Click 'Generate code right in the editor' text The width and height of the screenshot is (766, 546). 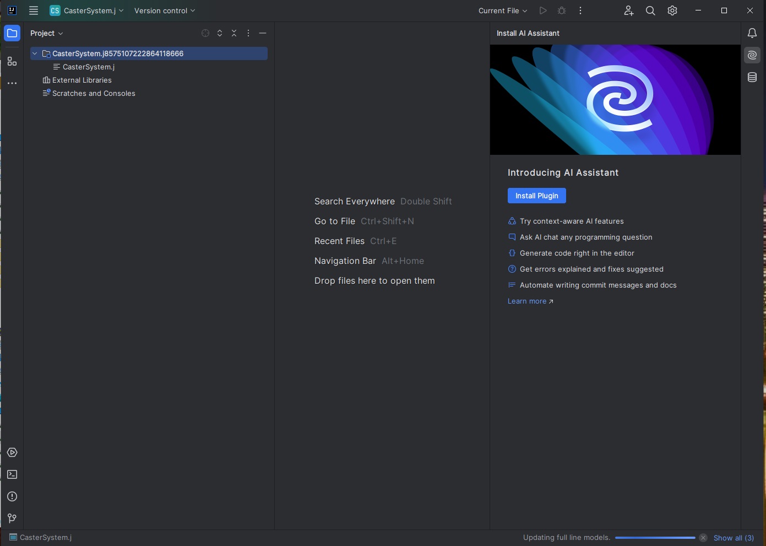[577, 253]
